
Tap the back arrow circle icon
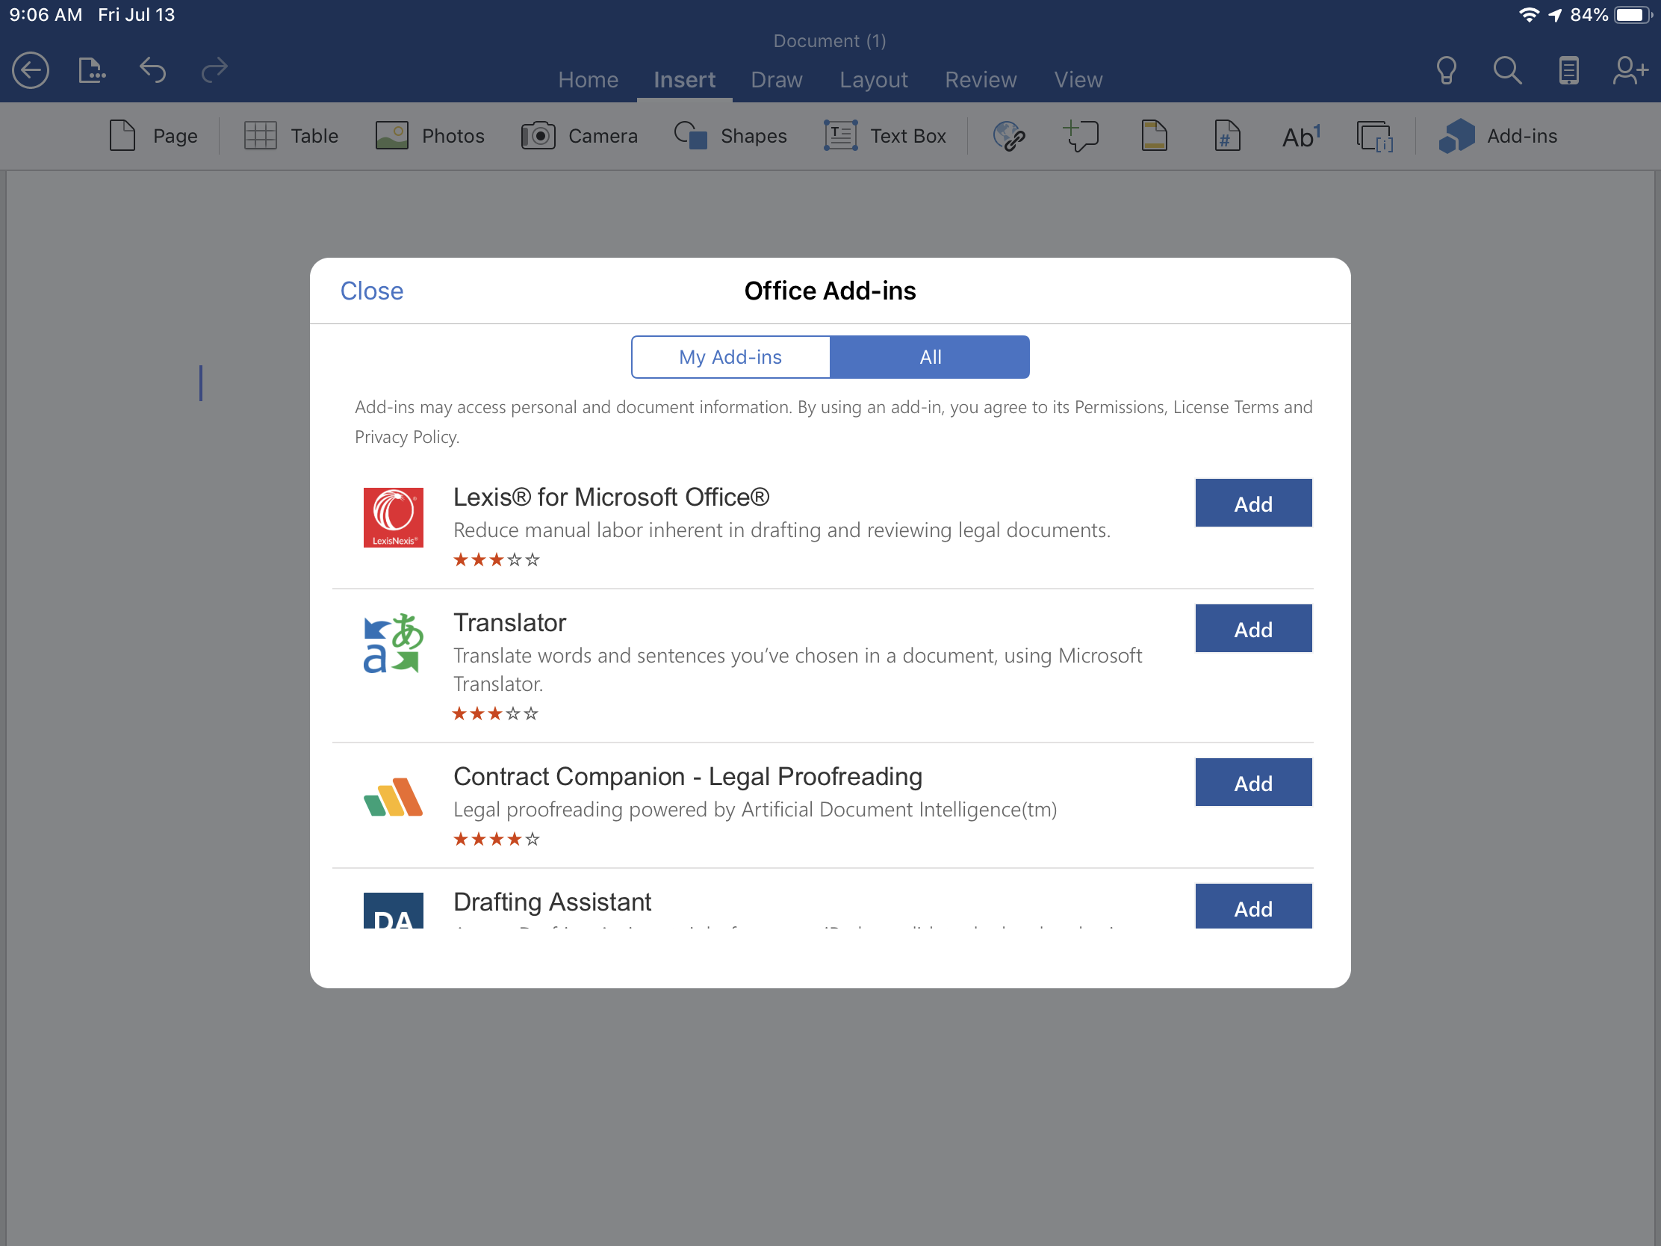pyautogui.click(x=31, y=71)
